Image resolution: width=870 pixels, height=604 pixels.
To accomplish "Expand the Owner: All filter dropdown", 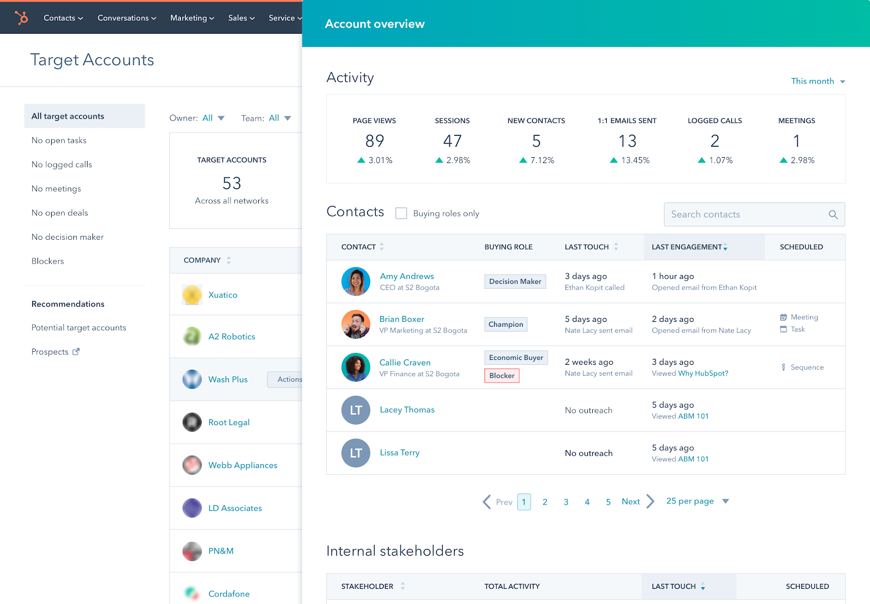I will 221,117.
